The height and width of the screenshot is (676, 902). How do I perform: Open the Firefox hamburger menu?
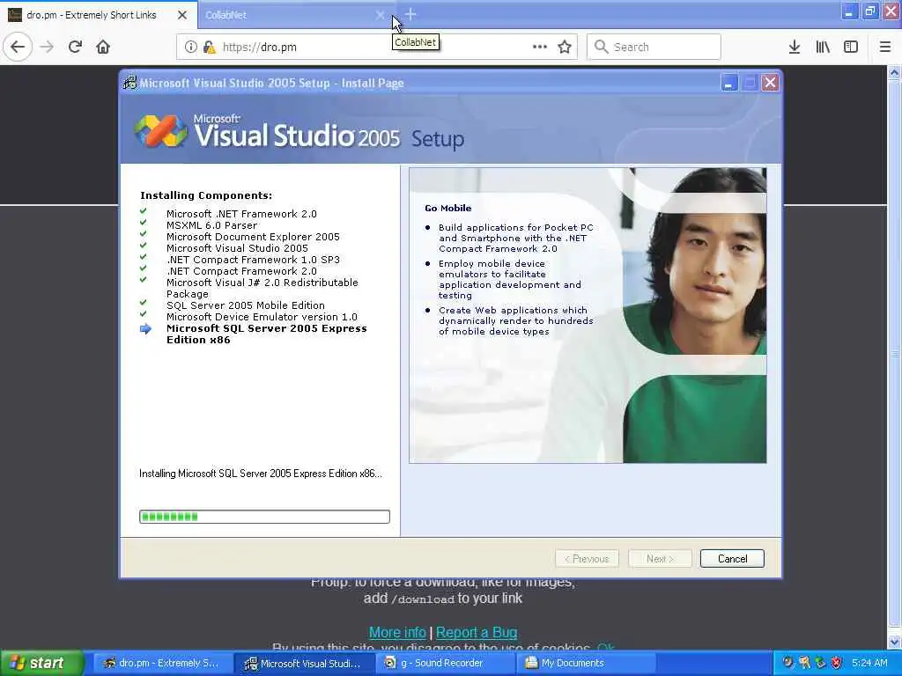(x=885, y=47)
